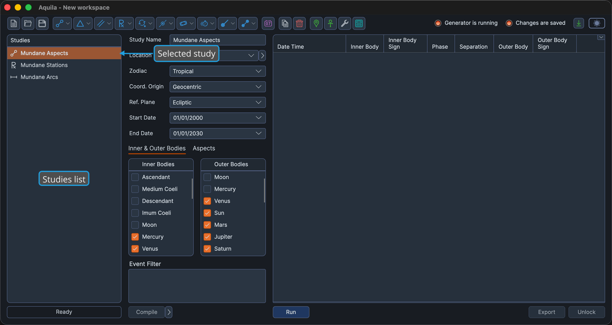Uncheck Sun in Outer Bodies
The image size is (612, 325).
tap(207, 213)
